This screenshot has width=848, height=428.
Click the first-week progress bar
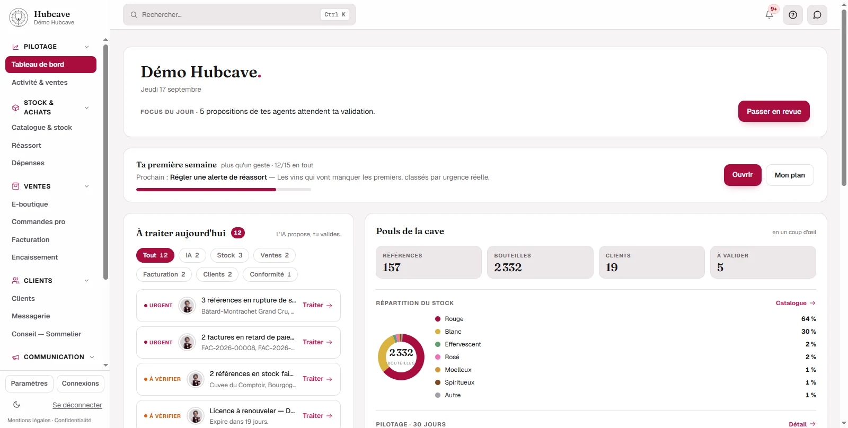click(224, 190)
